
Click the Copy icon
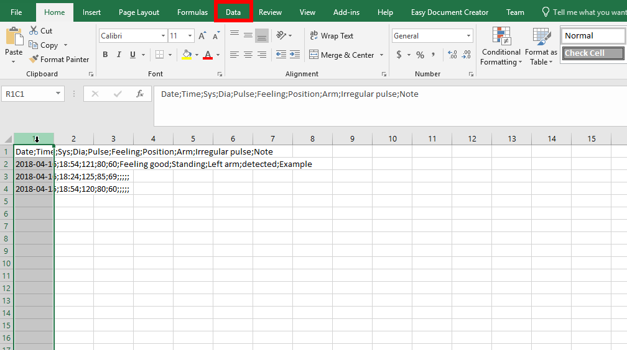click(33, 45)
